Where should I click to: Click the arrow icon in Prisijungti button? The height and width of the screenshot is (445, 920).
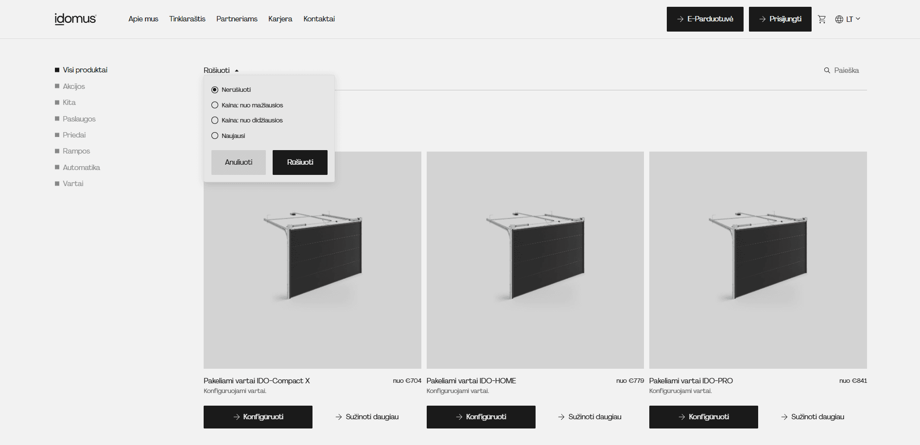[763, 19]
